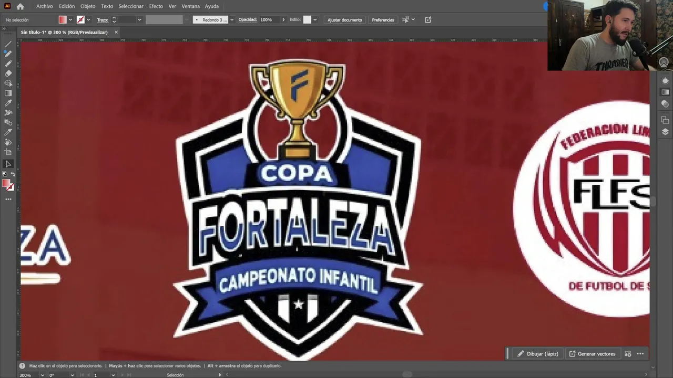The height and width of the screenshot is (378, 673).
Task: Select the Paintbrush tool
Action: point(8,64)
